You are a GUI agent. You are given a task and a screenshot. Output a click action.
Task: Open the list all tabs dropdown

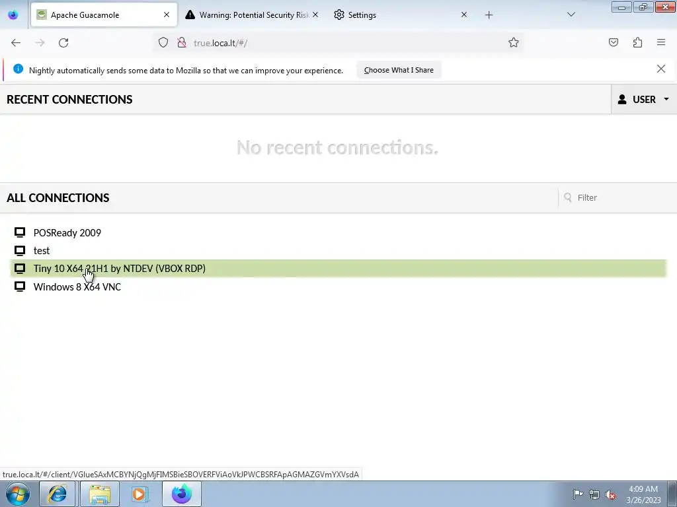click(x=571, y=15)
